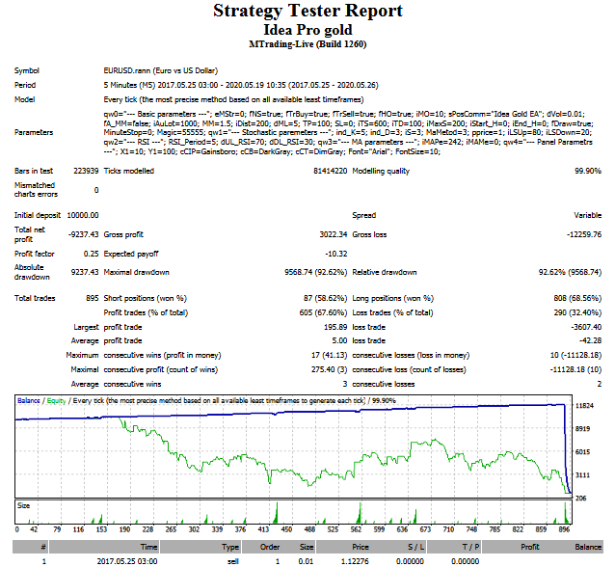Click the 'sell' type in trade row 1

tap(233, 561)
